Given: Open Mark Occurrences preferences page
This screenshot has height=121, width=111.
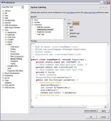Looking at the screenshot, I should [17, 56].
